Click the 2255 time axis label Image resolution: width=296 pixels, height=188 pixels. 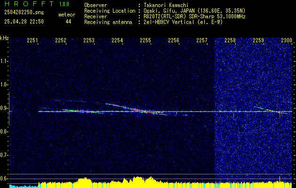145,40
